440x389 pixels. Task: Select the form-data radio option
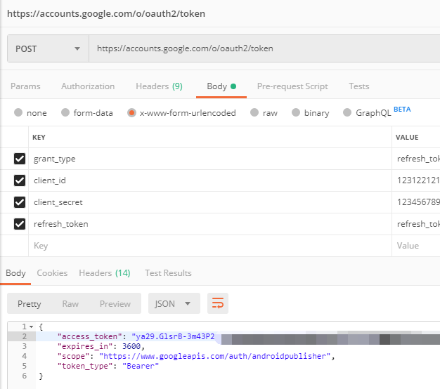coord(65,112)
